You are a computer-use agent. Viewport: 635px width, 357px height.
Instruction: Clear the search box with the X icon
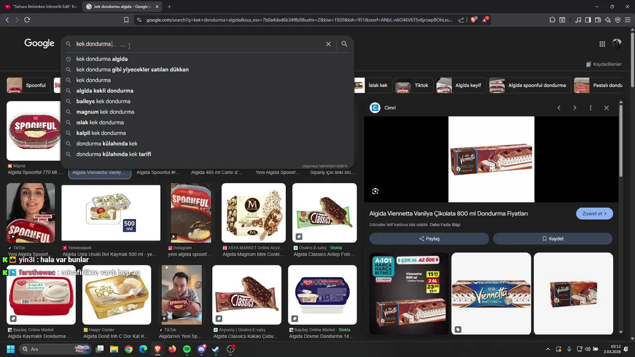pos(328,44)
